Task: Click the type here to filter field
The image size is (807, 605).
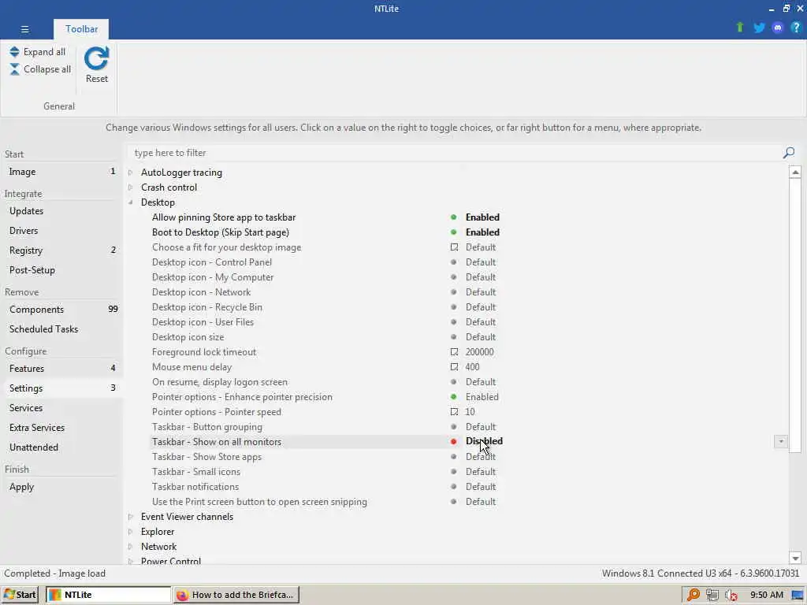Action: click(453, 153)
